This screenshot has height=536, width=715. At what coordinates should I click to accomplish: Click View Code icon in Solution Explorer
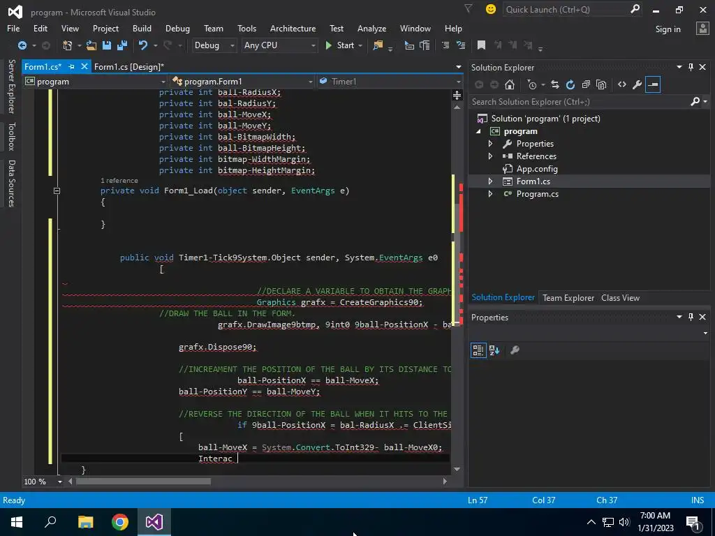[622, 84]
